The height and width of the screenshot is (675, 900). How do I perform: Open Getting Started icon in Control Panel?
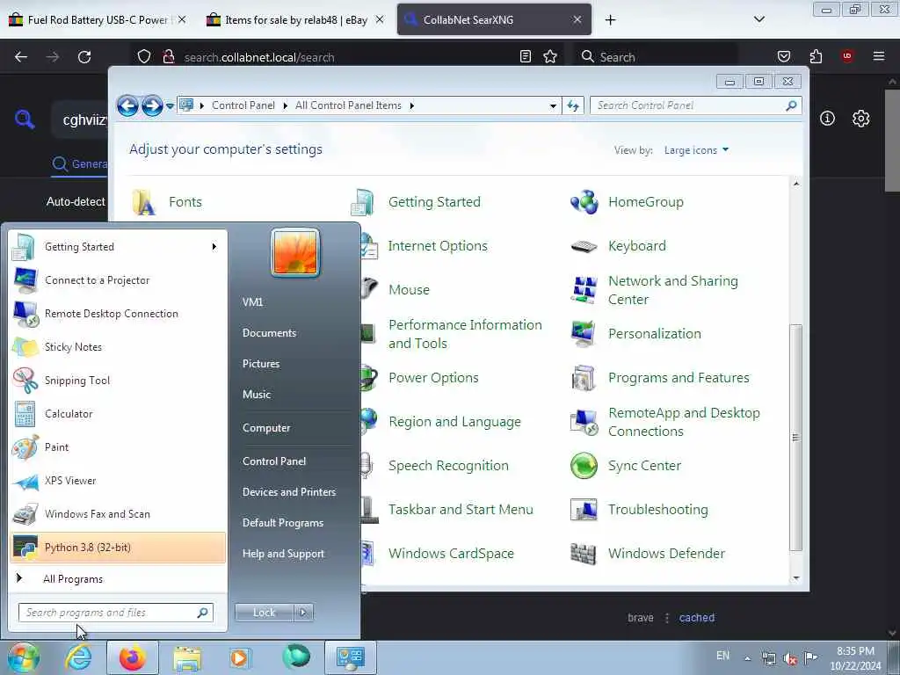click(x=363, y=202)
